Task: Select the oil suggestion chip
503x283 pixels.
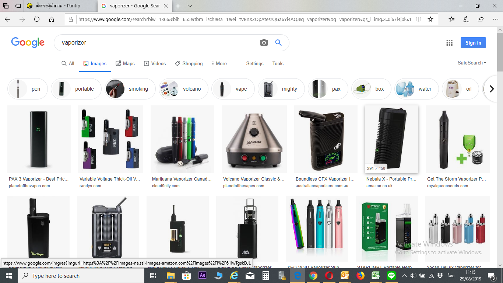Action: (461, 89)
